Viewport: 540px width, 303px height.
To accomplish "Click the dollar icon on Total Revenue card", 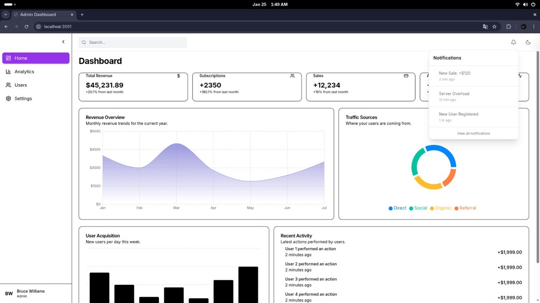I will pos(178,76).
